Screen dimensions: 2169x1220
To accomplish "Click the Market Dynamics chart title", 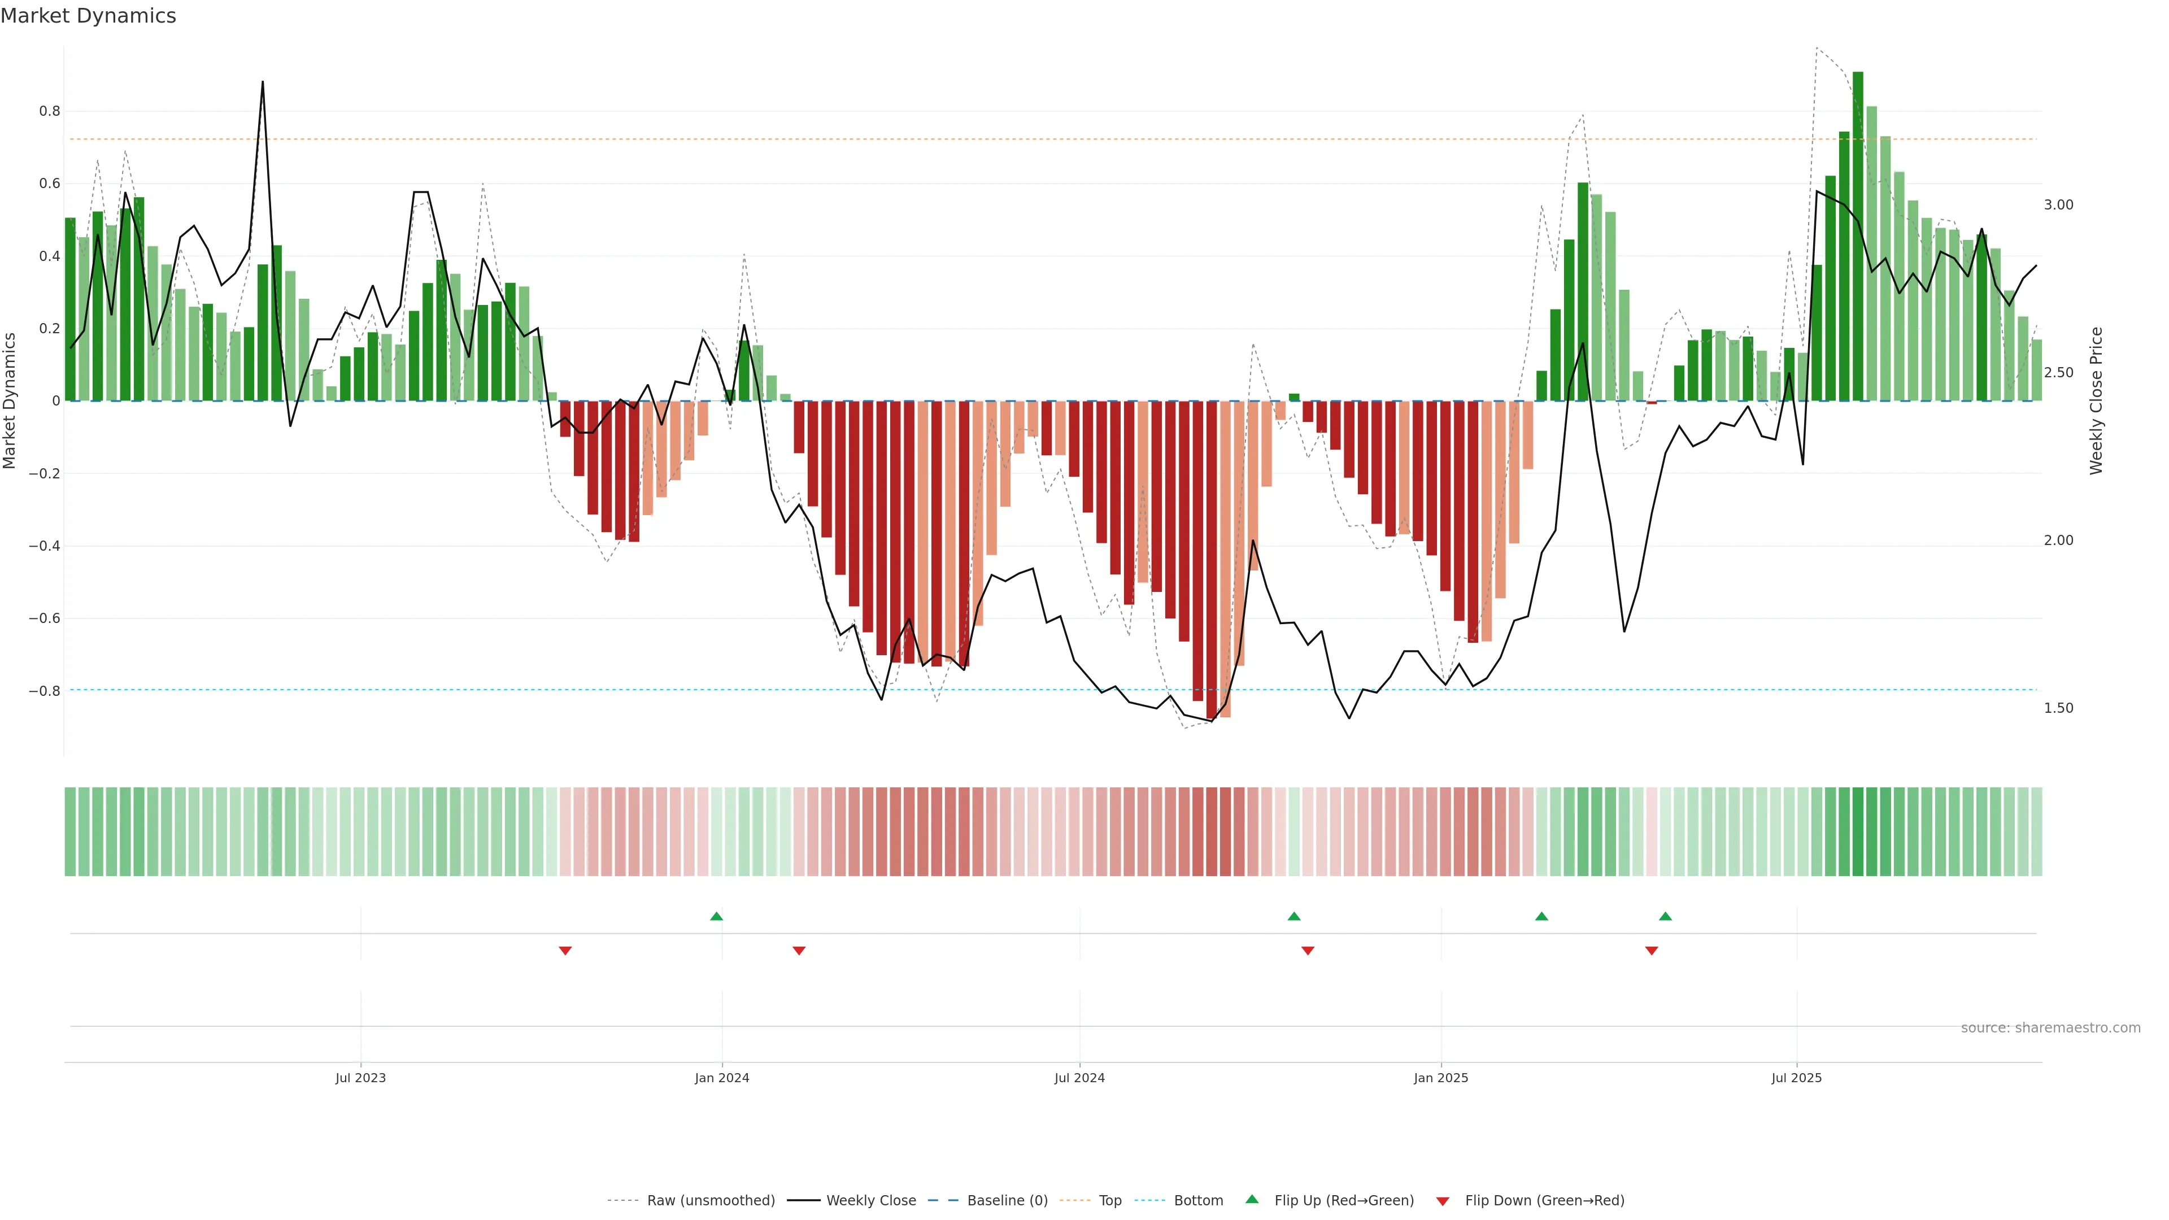I will [89, 16].
